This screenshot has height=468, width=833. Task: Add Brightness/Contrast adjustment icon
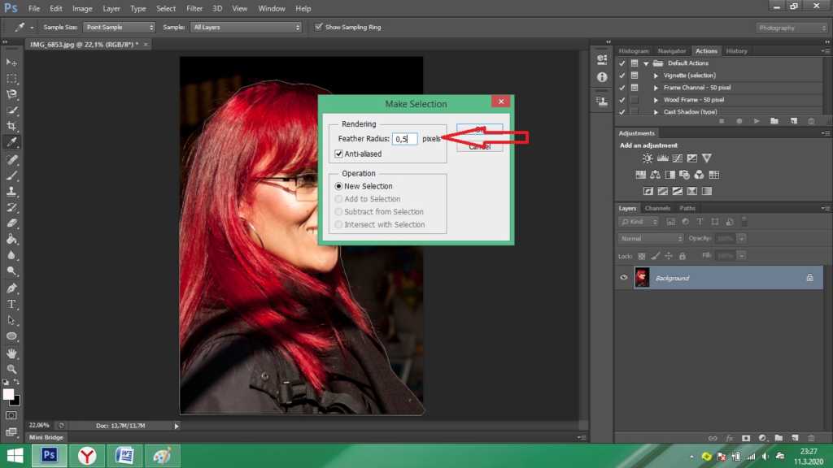click(x=647, y=158)
